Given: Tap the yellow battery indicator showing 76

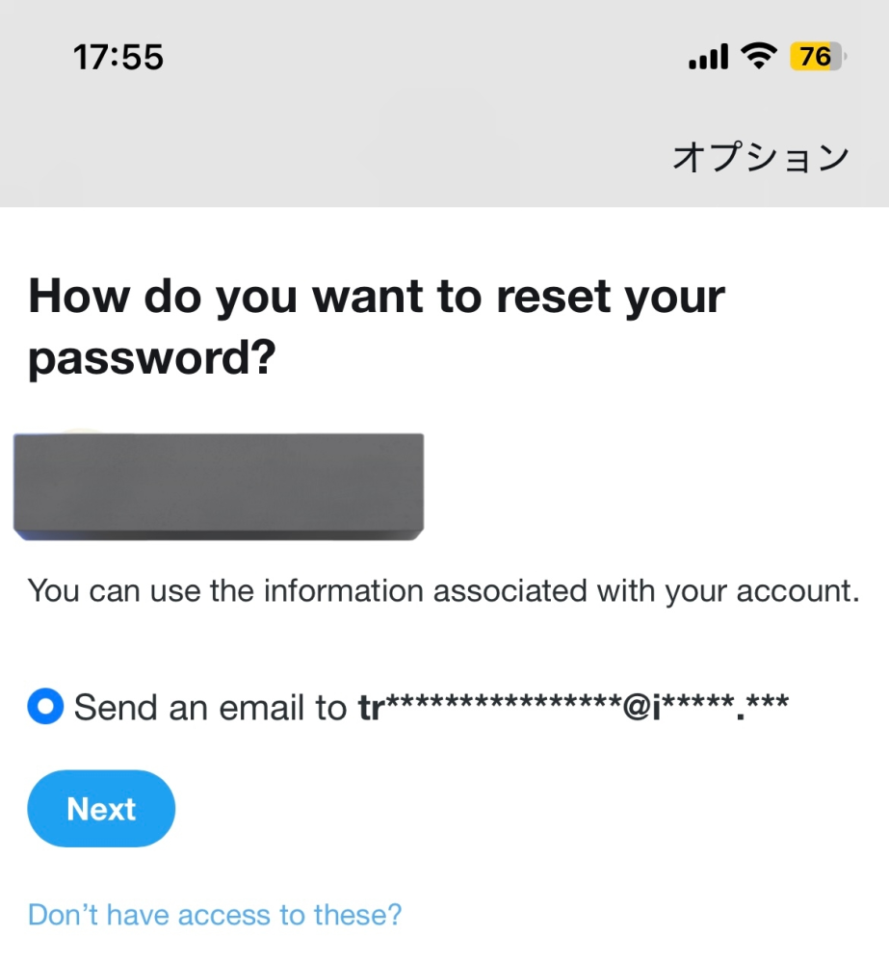Looking at the screenshot, I should (817, 57).
